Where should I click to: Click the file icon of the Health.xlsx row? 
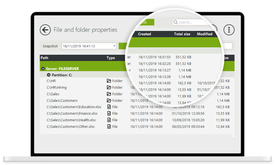[109, 120]
